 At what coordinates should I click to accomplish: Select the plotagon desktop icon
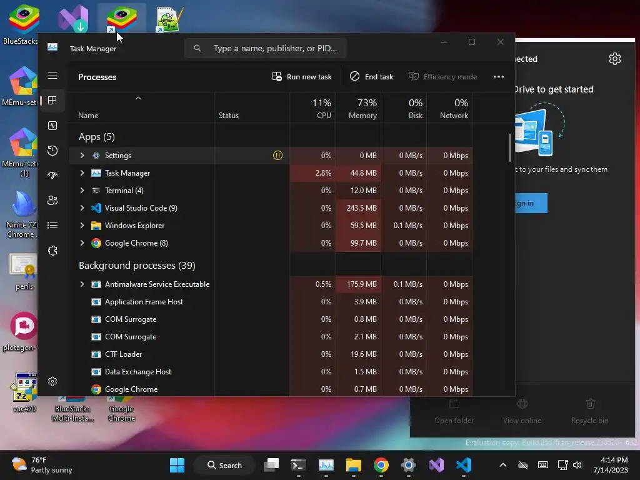click(21, 332)
